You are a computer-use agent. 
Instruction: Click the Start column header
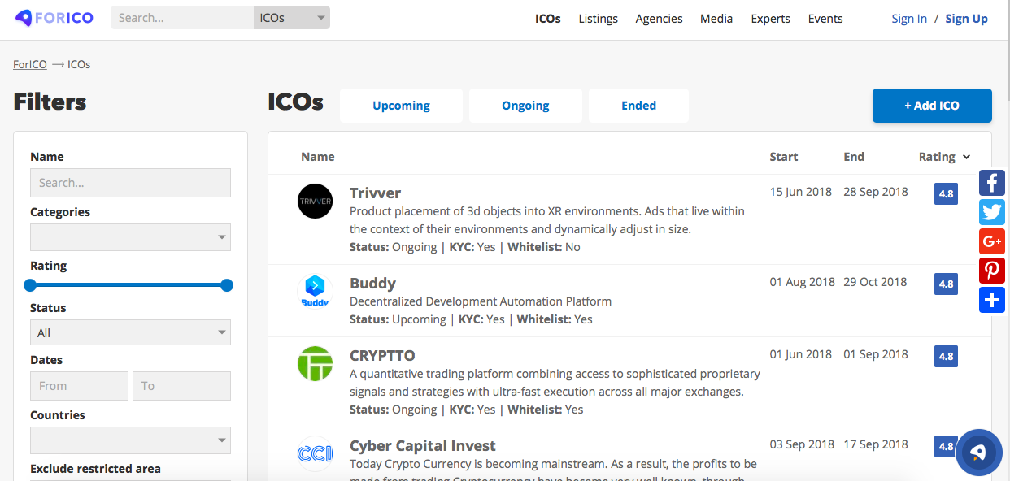click(784, 157)
